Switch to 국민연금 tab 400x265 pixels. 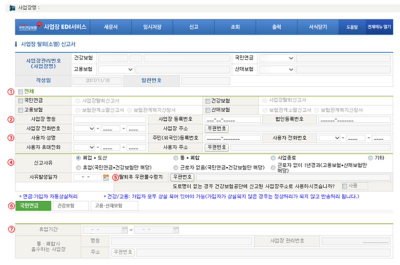[x=33, y=206]
